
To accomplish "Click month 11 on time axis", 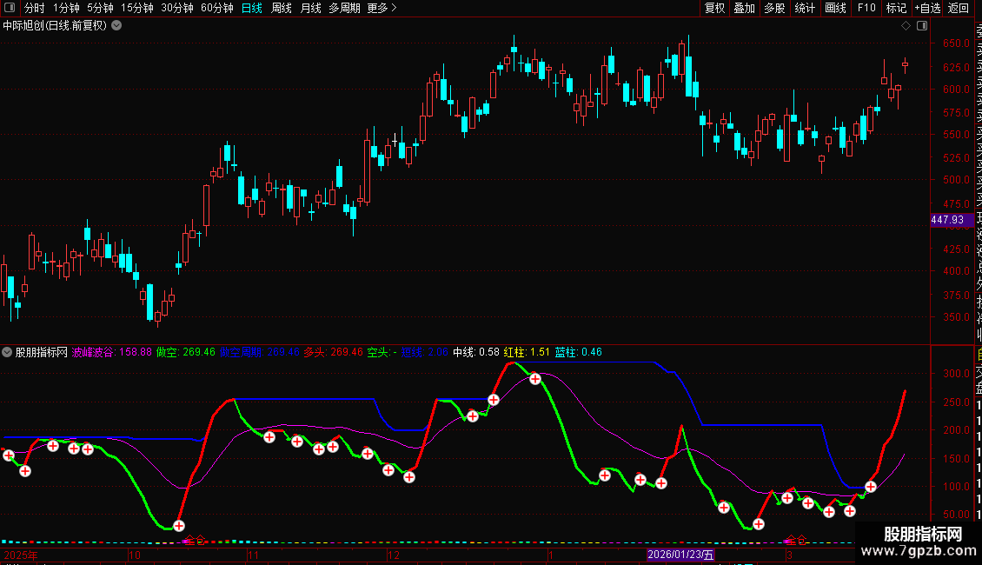I will (x=253, y=555).
